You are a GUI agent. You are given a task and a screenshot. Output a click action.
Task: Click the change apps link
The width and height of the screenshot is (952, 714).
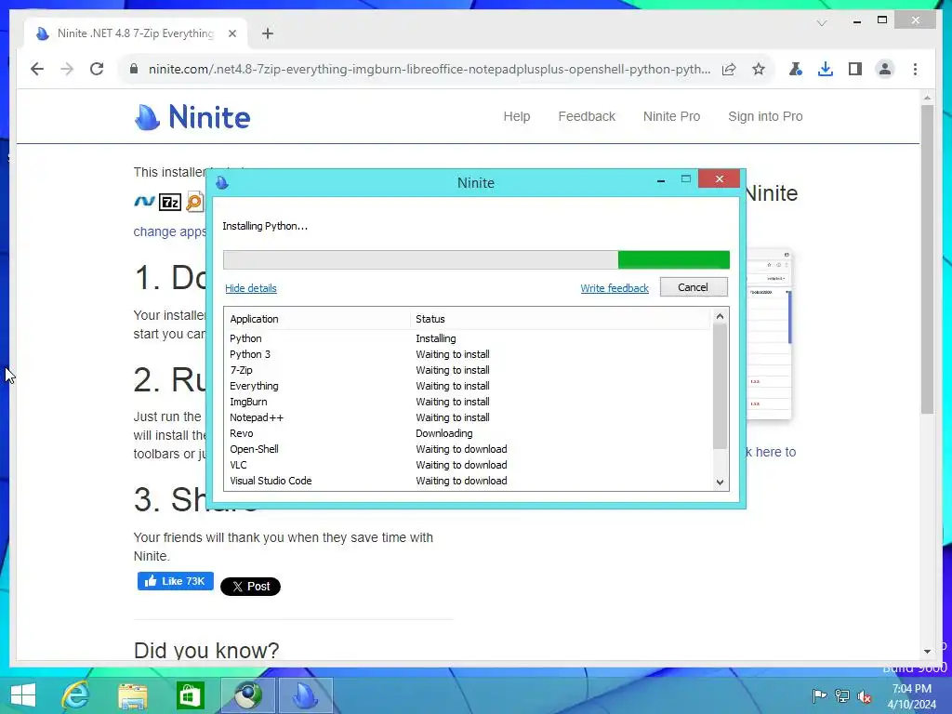(169, 231)
